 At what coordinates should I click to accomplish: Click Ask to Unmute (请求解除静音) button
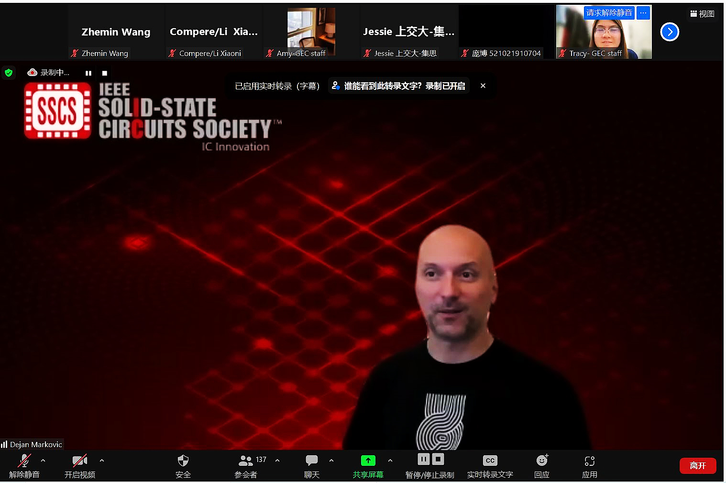[x=609, y=13]
